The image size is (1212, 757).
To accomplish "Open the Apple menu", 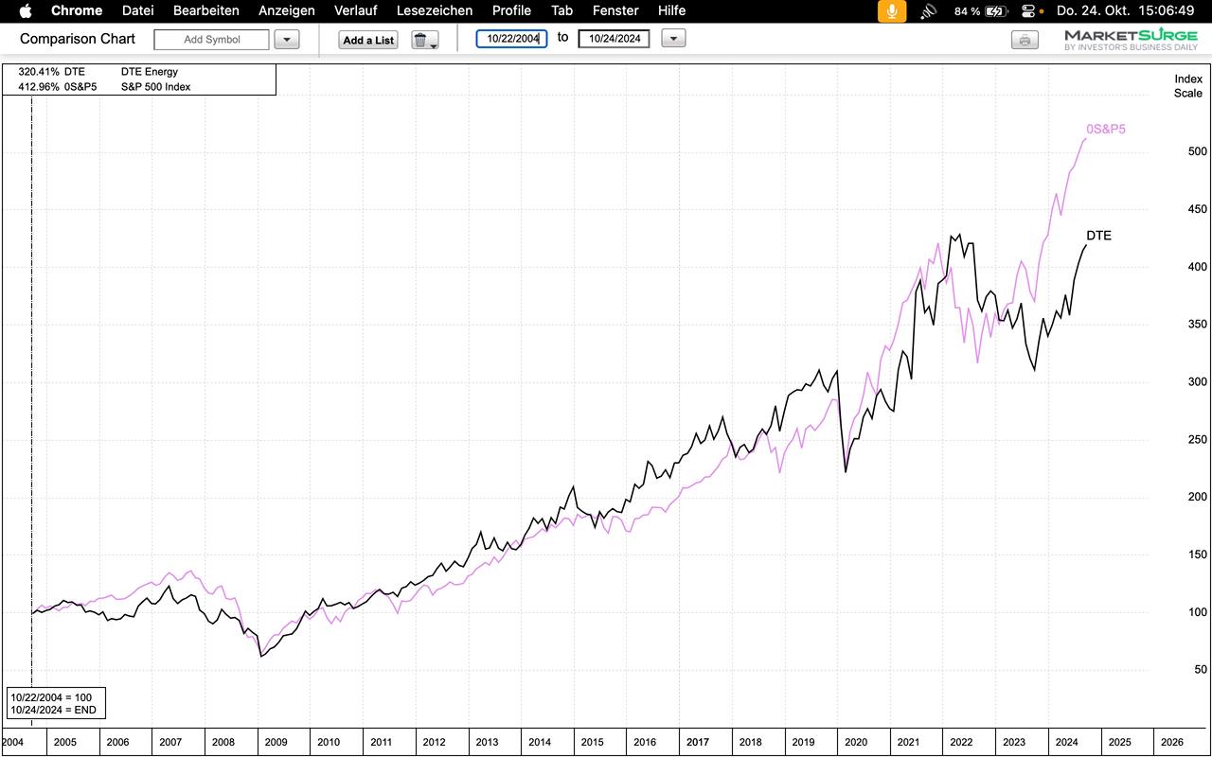I will click(26, 10).
